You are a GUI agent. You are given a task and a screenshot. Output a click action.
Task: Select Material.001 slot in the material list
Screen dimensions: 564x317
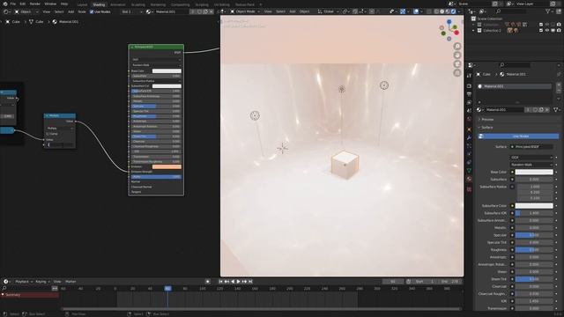(x=514, y=86)
